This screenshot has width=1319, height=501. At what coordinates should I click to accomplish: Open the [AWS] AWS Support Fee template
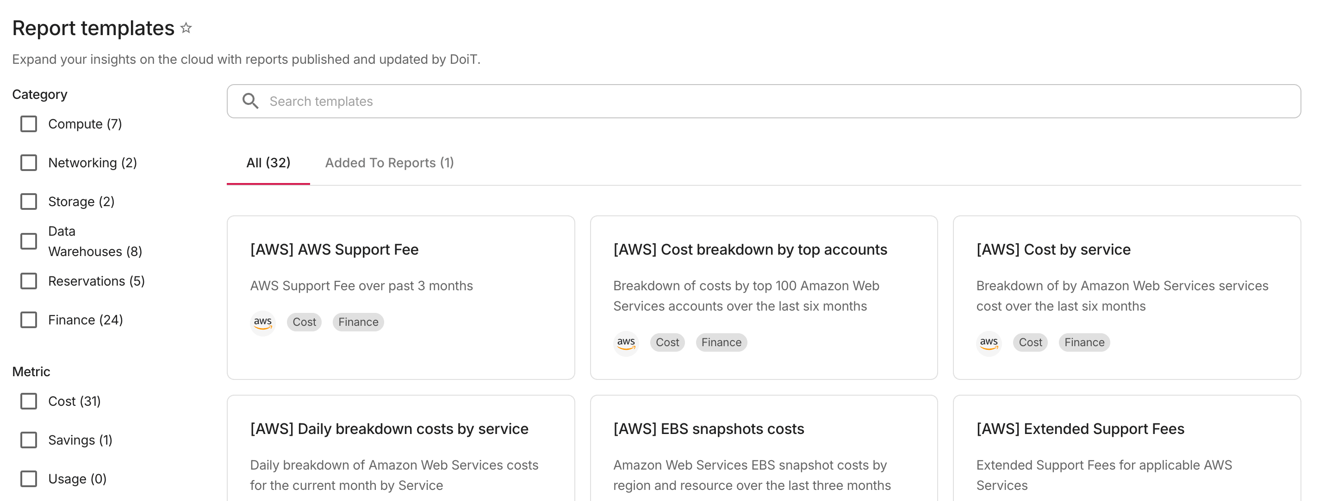click(334, 250)
